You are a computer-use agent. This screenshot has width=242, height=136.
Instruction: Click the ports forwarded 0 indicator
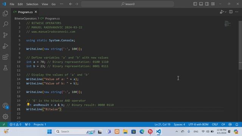point(28,124)
